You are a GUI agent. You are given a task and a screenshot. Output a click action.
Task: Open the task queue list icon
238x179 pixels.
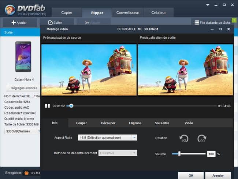pyautogui.click(x=197, y=23)
